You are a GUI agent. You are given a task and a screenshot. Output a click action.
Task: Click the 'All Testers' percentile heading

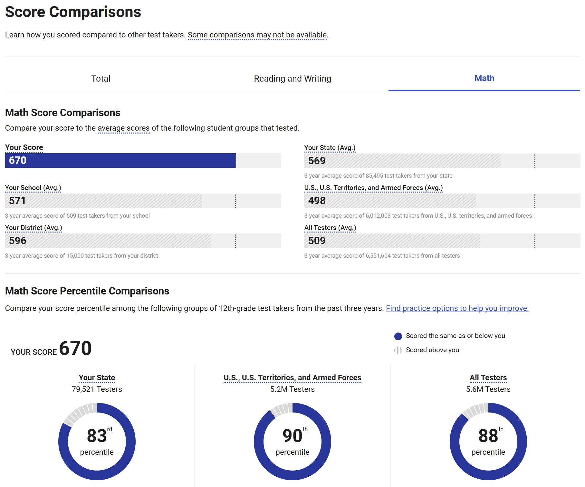click(488, 378)
